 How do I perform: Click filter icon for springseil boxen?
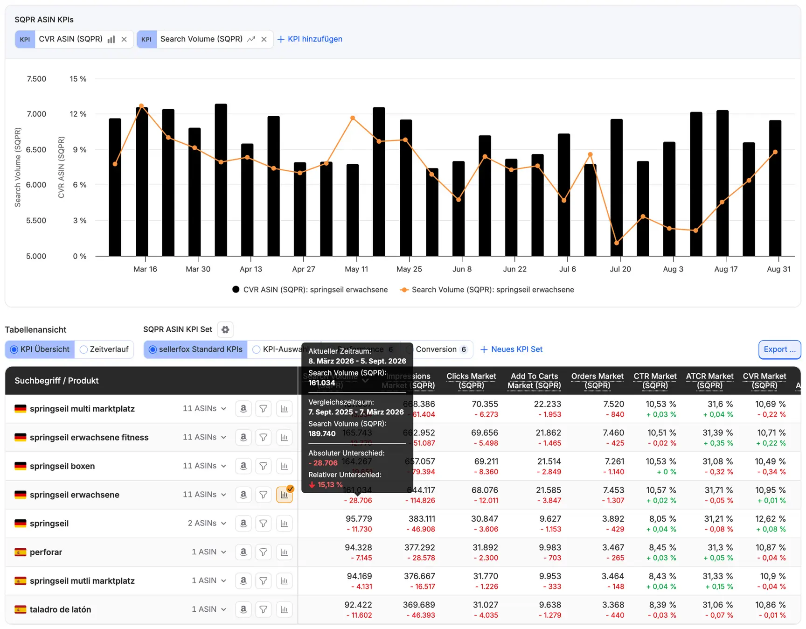coord(264,466)
